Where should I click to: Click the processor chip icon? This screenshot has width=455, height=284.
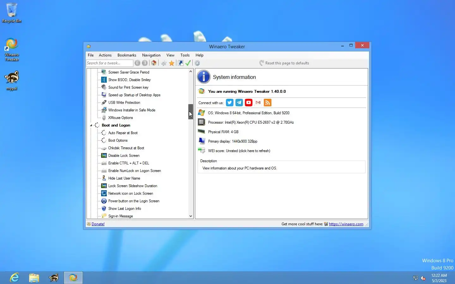(202, 122)
